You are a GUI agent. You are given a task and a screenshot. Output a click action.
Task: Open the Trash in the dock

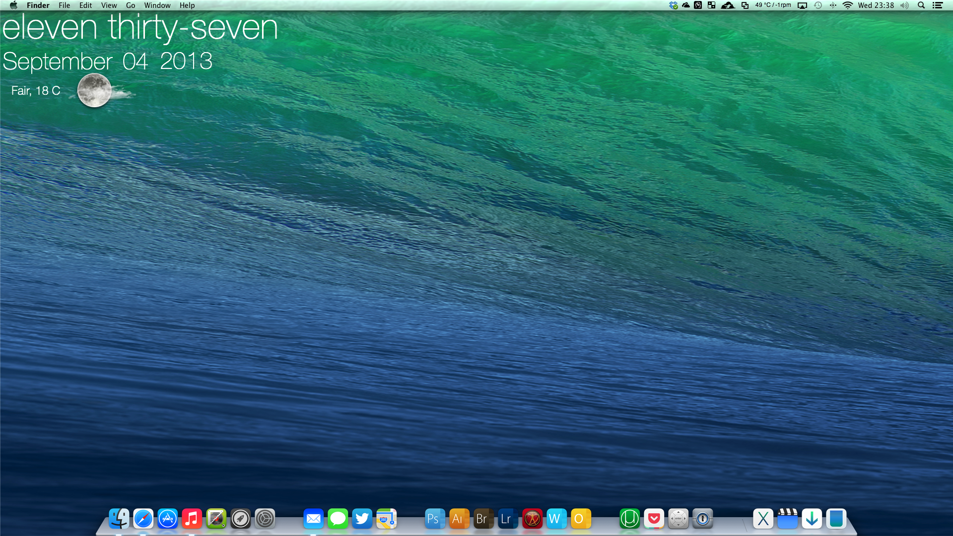pos(836,519)
